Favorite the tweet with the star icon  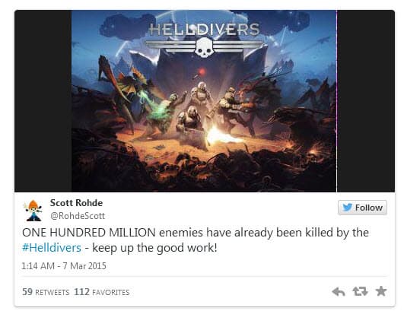point(381,291)
